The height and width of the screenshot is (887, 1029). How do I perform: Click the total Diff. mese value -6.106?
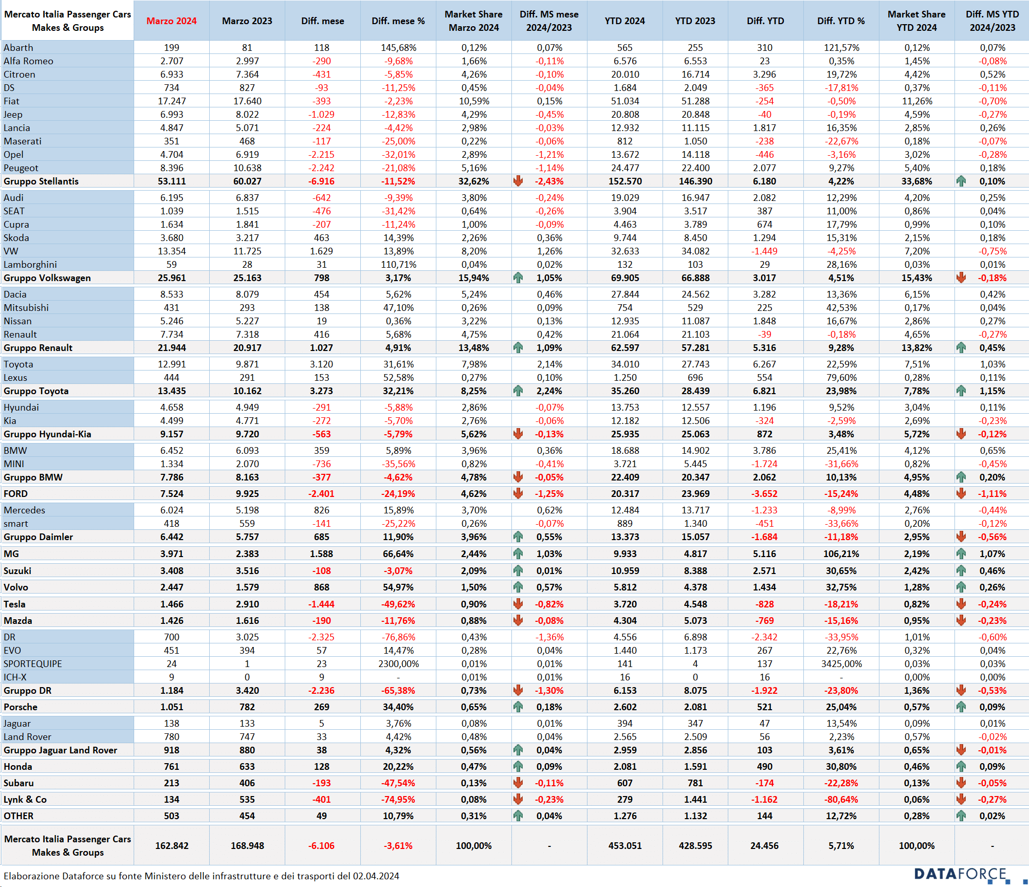[322, 845]
